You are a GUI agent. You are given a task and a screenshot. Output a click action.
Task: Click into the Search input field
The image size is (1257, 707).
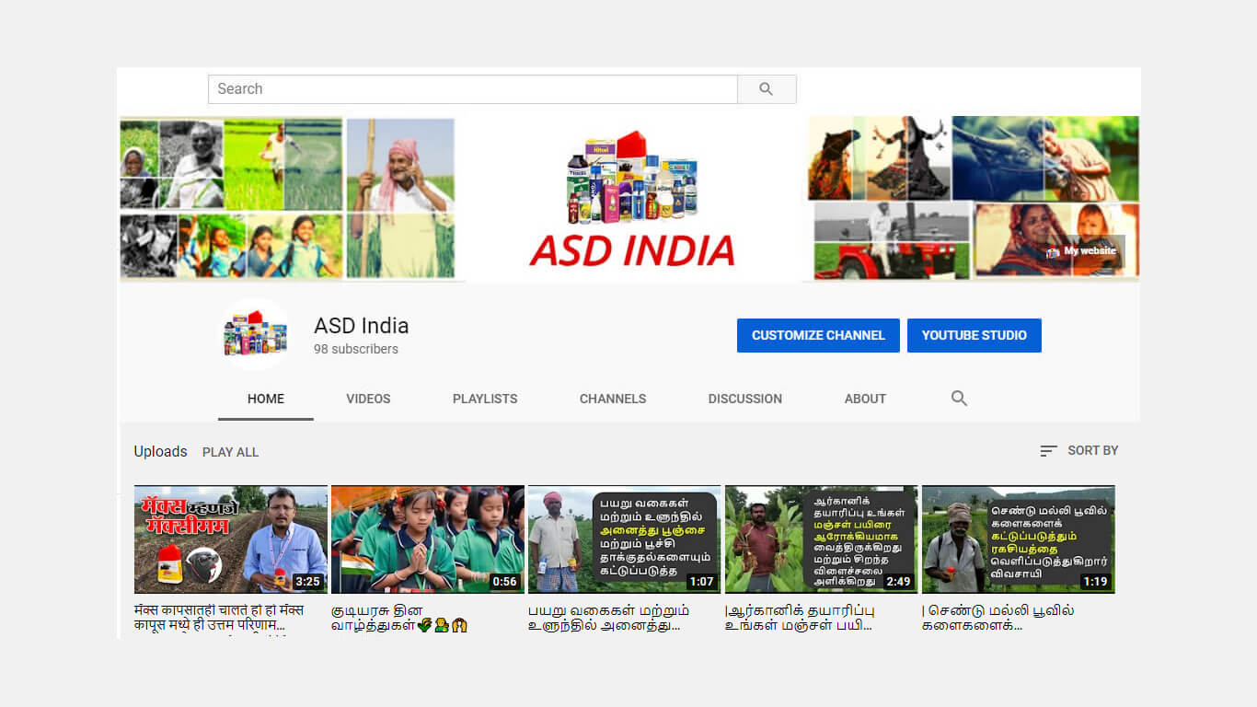(473, 89)
